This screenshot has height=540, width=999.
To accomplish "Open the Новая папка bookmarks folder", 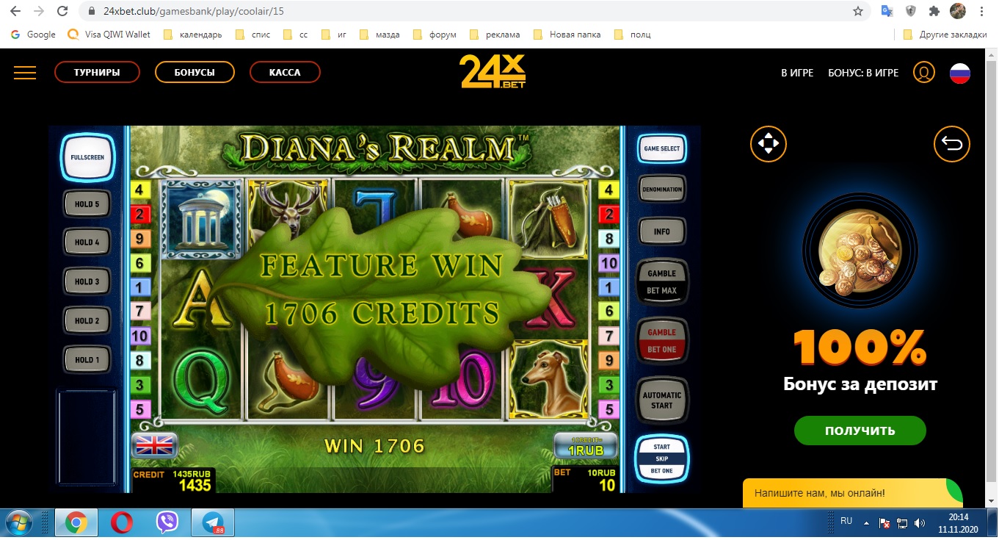I will coord(567,35).
